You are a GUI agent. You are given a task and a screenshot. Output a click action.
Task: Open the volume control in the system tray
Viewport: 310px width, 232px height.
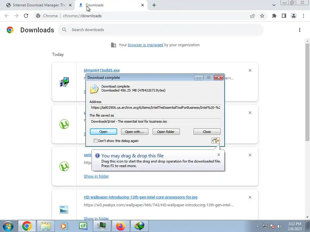279,226
